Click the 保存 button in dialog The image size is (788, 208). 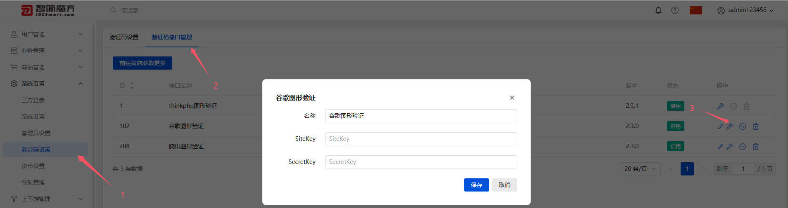[x=477, y=185]
